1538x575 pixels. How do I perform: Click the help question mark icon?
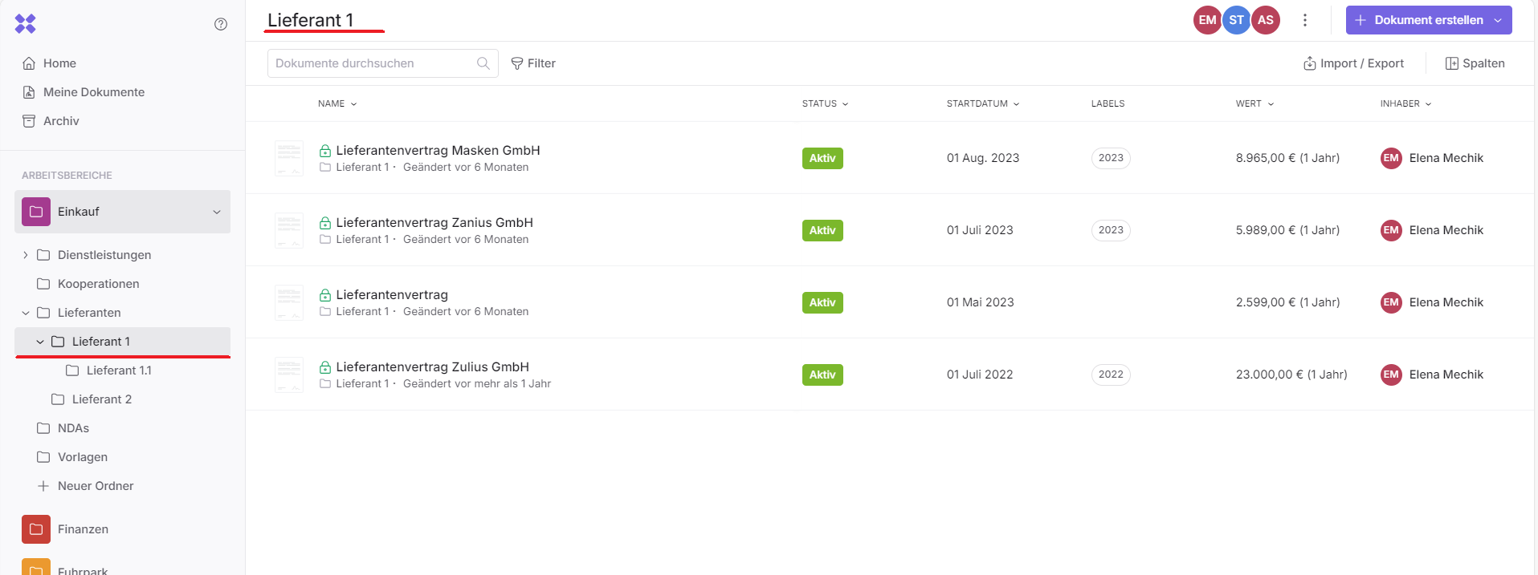pyautogui.click(x=221, y=24)
